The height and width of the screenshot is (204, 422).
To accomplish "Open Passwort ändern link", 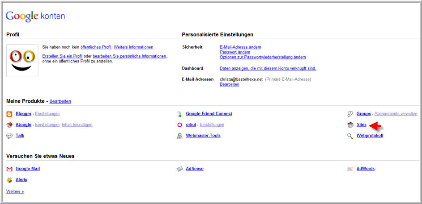I will click(235, 52).
